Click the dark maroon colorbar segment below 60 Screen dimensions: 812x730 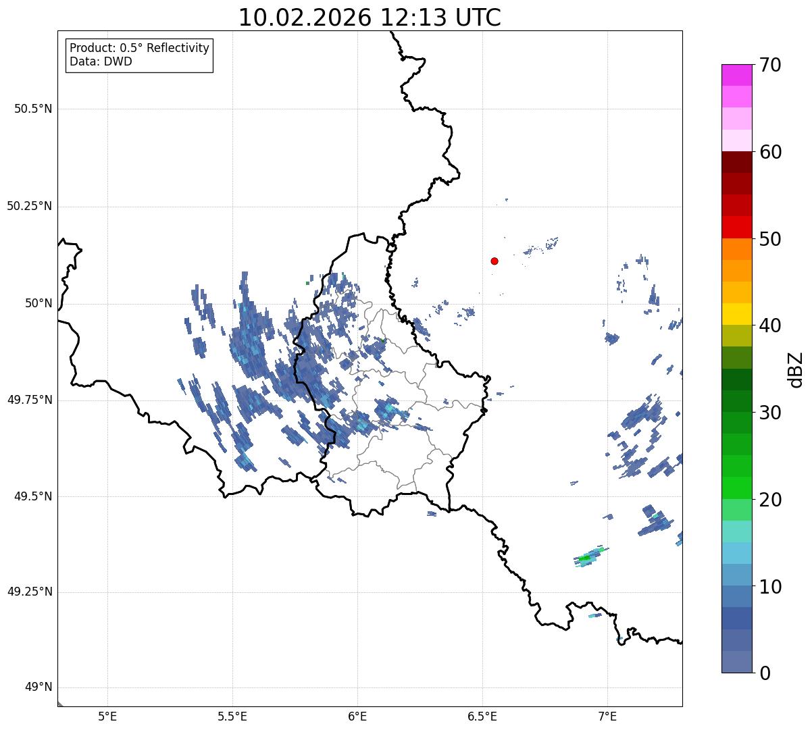(737, 162)
